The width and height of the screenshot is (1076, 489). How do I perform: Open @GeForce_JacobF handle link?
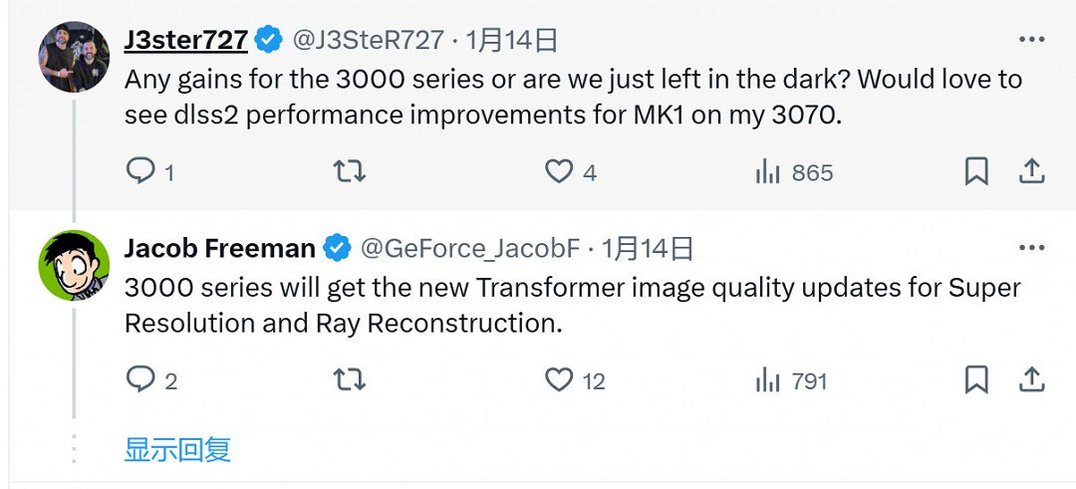point(471,248)
